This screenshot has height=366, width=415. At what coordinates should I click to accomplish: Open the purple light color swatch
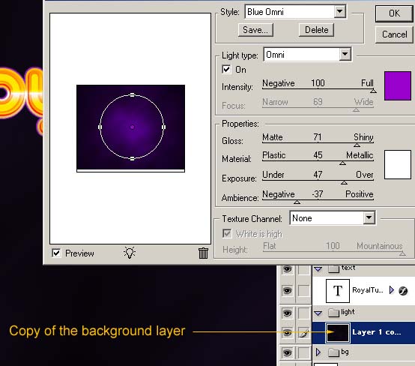coord(398,85)
